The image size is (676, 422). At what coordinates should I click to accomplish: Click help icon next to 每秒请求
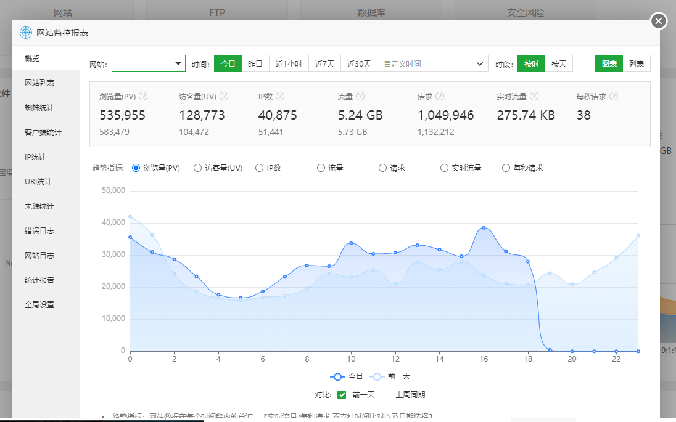point(614,97)
